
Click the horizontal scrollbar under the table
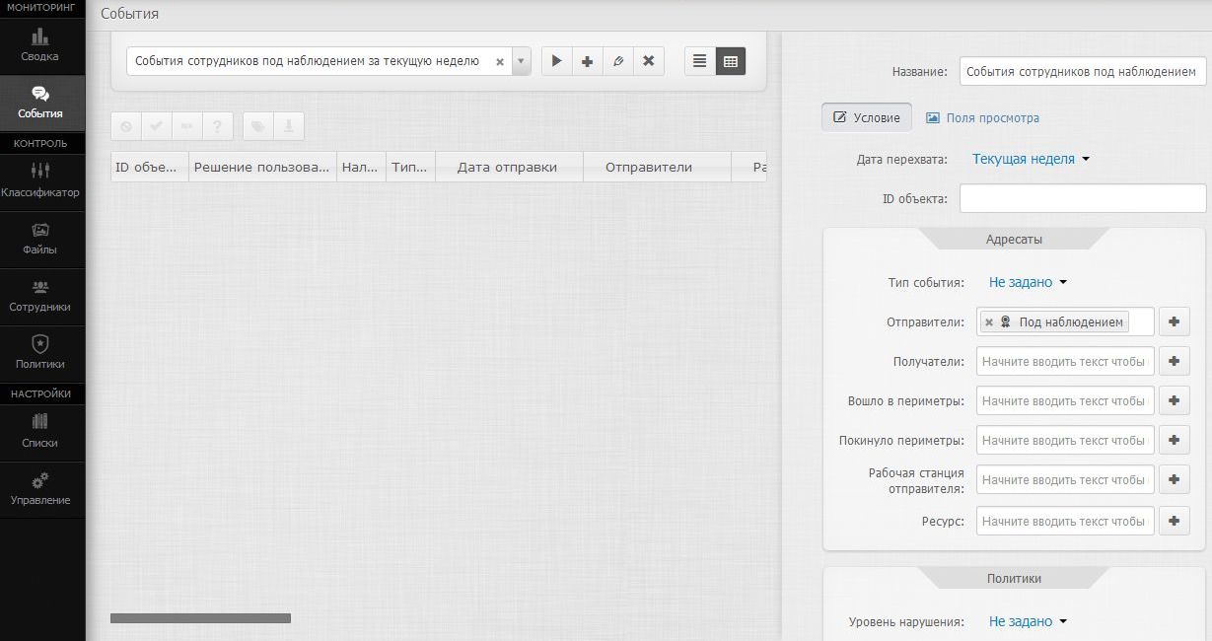pyautogui.click(x=200, y=618)
